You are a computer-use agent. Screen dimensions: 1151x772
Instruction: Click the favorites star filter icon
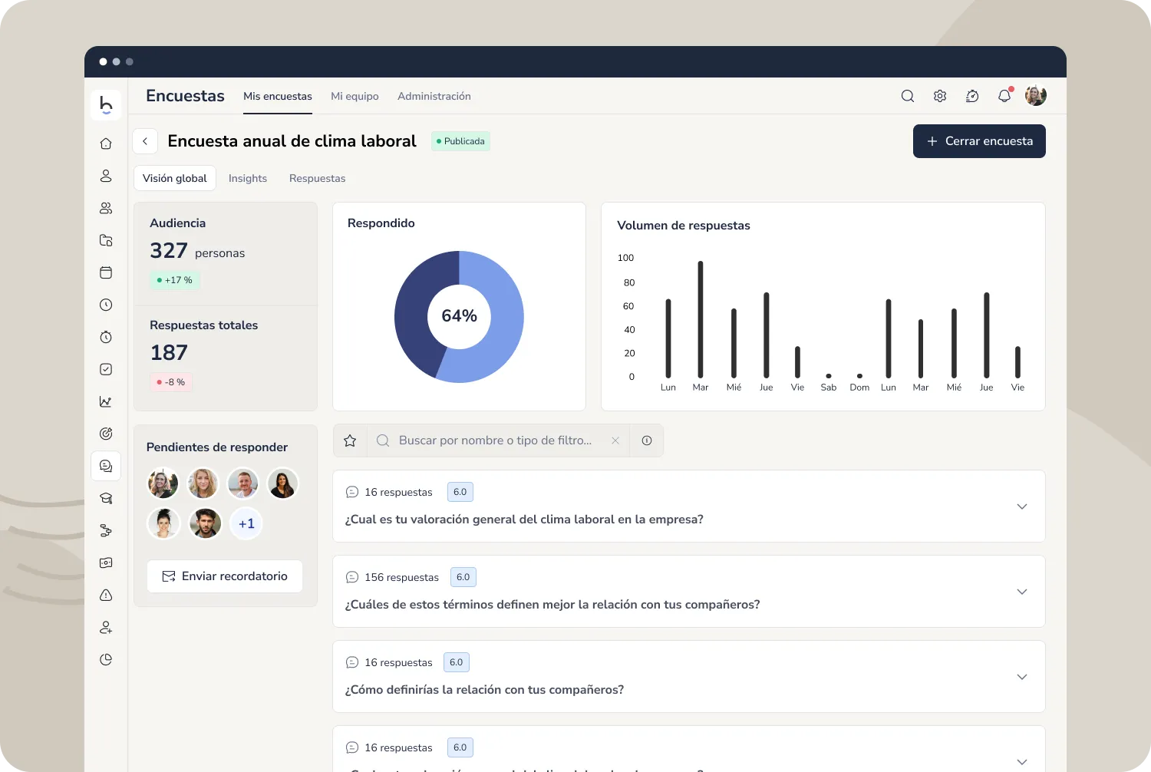click(x=350, y=440)
